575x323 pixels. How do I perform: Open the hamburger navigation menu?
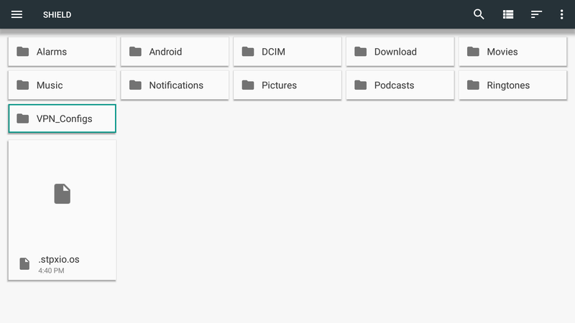[17, 14]
